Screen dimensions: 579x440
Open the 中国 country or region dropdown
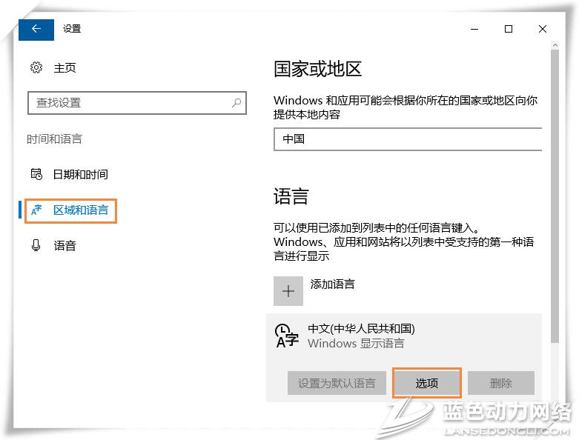point(408,139)
